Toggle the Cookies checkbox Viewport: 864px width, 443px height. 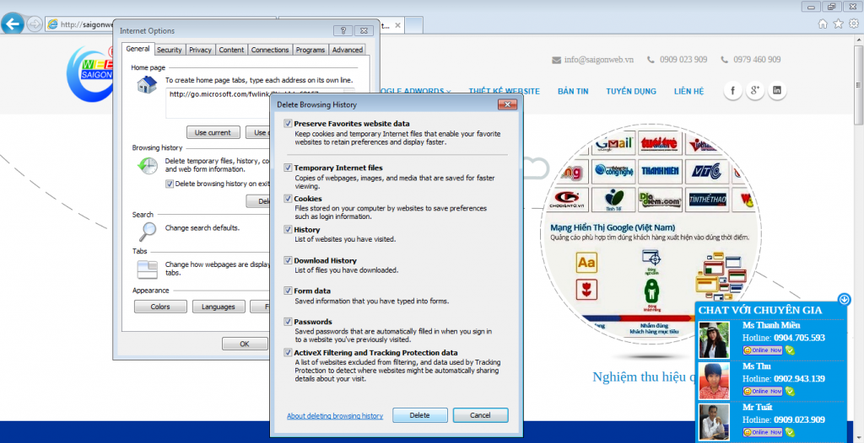pyautogui.click(x=288, y=199)
